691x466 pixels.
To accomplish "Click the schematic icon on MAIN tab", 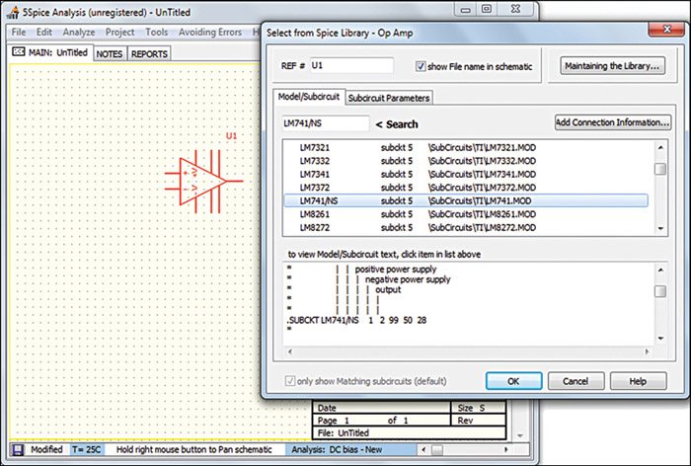I will pos(17,53).
